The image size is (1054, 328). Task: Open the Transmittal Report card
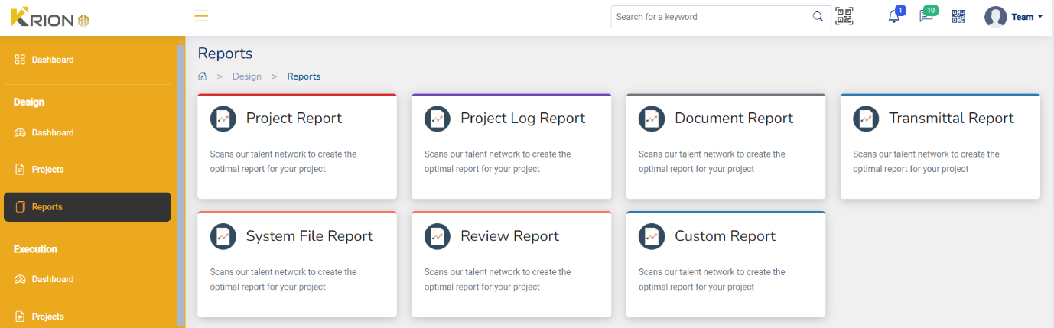click(x=939, y=147)
